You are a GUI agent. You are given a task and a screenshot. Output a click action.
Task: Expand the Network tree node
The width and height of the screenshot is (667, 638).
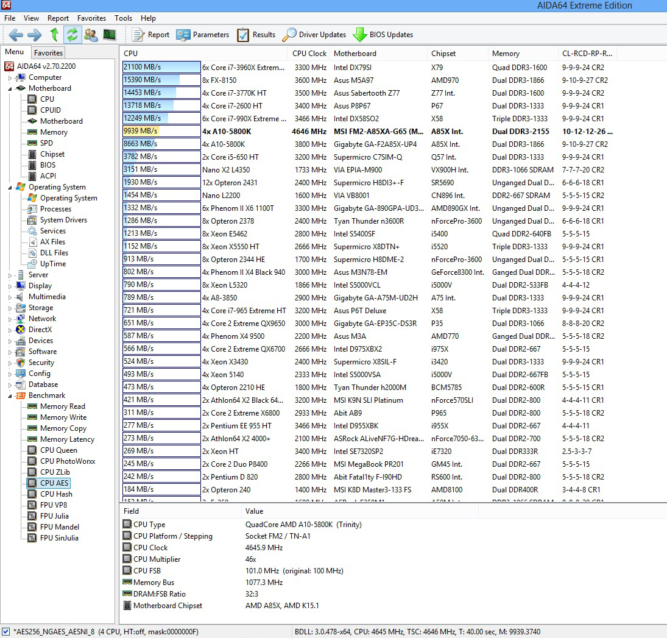10,319
